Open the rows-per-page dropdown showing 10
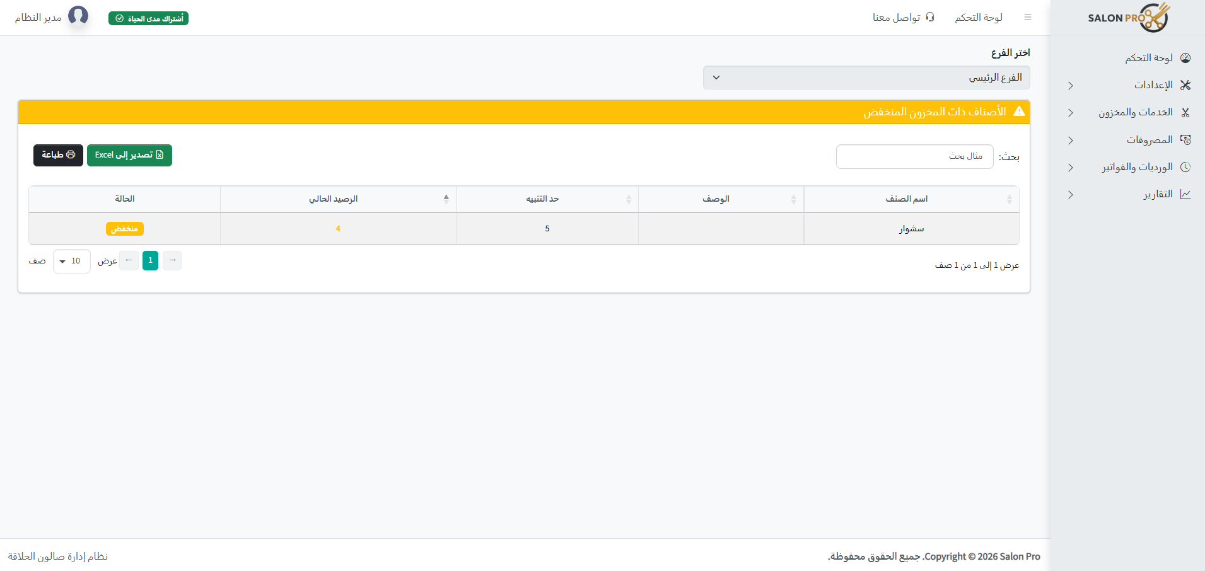This screenshot has width=1205, height=571. [x=71, y=260]
